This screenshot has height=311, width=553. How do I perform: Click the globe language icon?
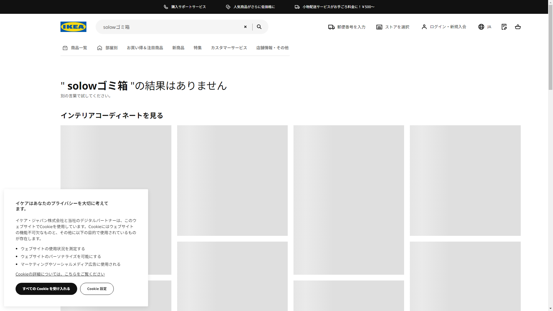481,27
